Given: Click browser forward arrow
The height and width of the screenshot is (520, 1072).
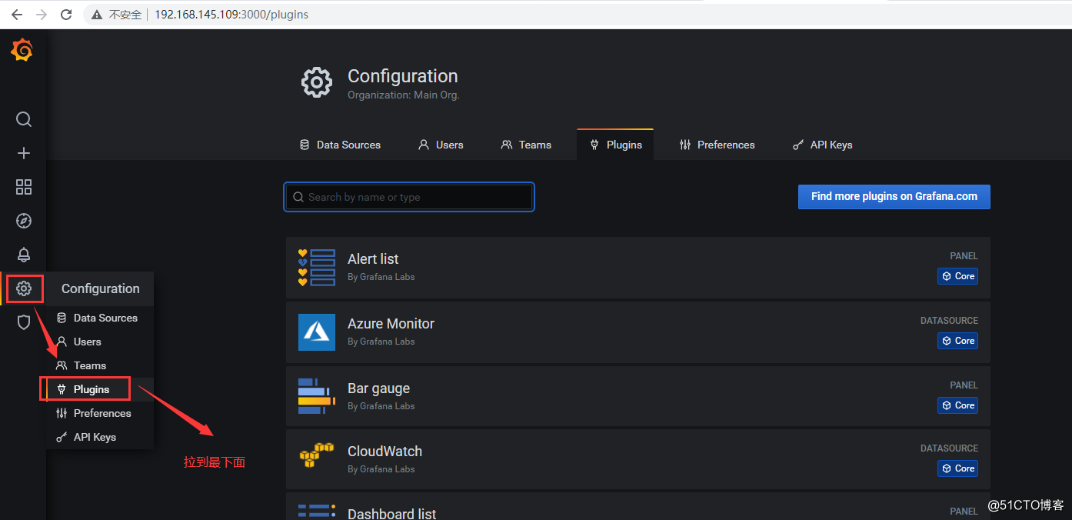Looking at the screenshot, I should [42, 15].
